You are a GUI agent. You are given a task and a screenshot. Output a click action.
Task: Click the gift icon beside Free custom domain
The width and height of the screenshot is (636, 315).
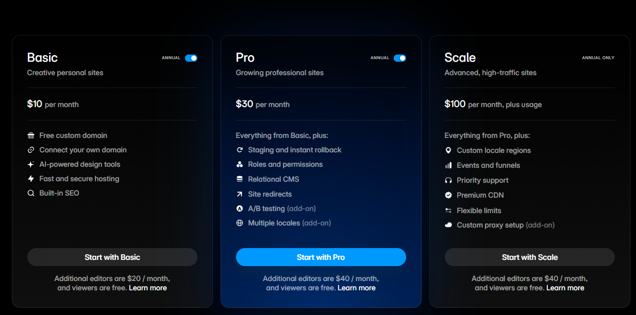31,135
